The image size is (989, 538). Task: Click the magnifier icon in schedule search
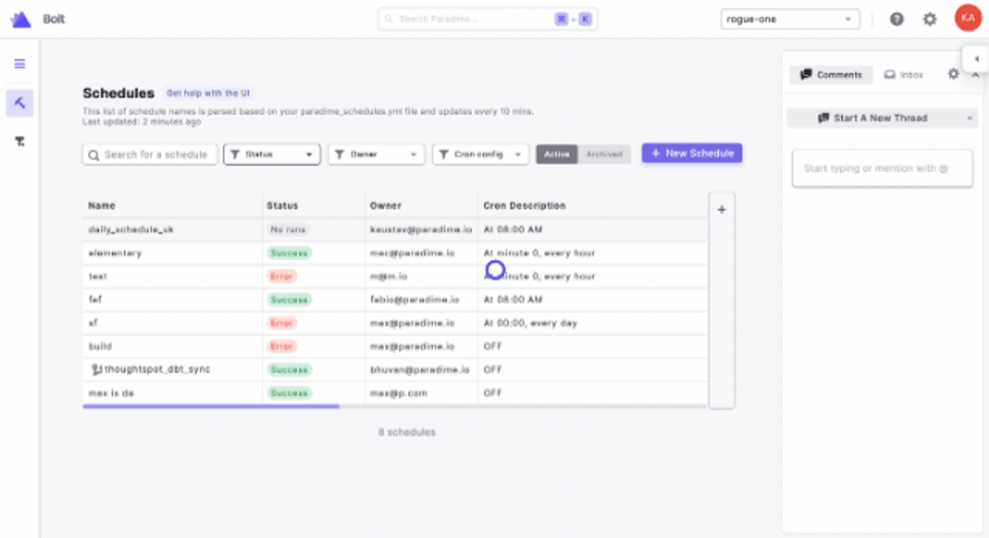(94, 155)
